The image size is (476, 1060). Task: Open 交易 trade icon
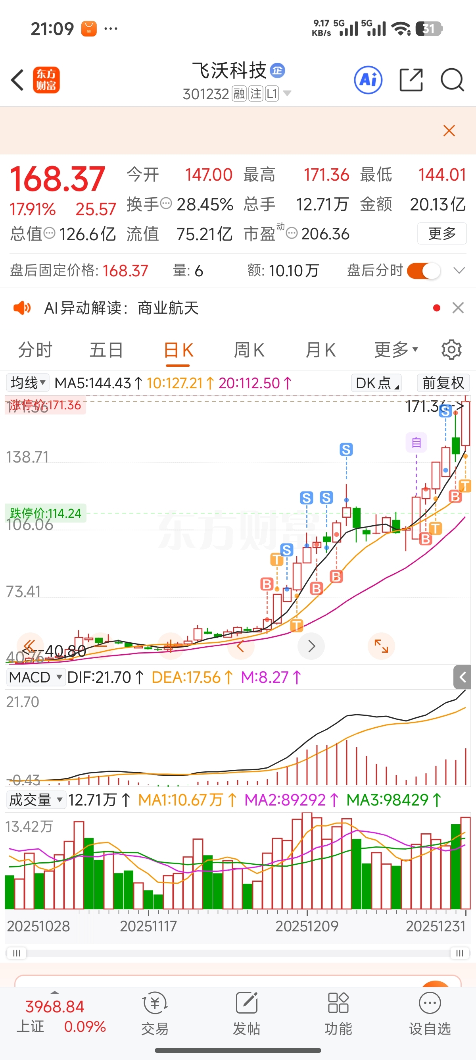click(x=155, y=1014)
